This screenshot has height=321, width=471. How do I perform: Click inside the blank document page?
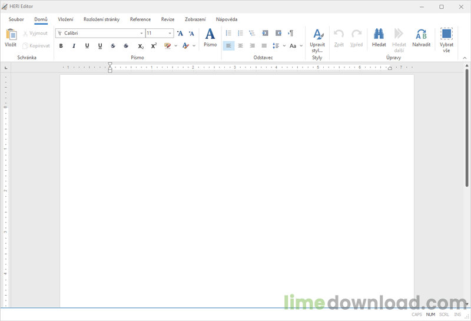pos(237,191)
